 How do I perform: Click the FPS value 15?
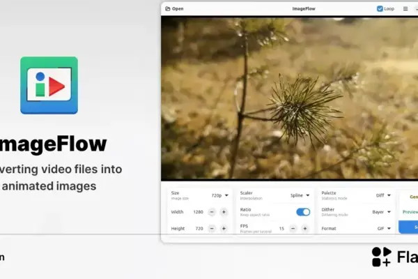click(281, 229)
